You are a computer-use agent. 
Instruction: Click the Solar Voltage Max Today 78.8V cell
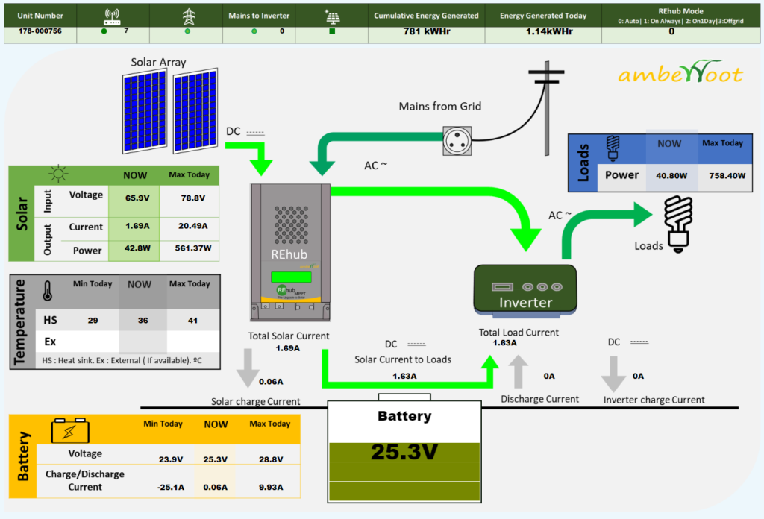193,198
